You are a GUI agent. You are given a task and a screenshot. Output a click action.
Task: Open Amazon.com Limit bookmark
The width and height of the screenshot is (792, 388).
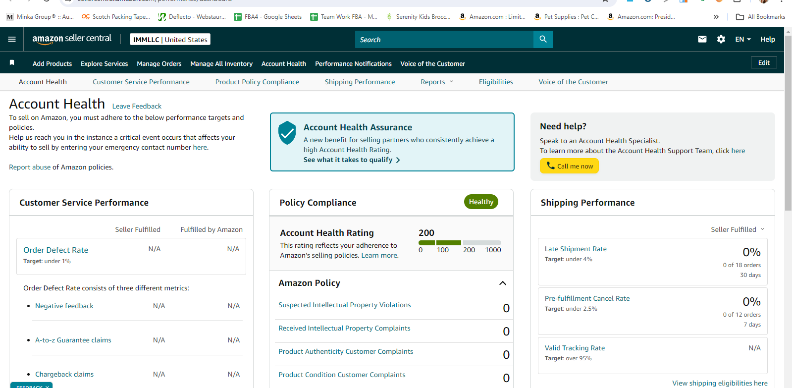click(492, 16)
